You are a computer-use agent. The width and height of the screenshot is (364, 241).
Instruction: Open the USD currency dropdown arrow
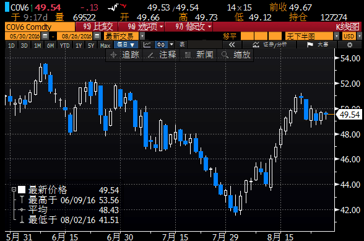point(359,36)
